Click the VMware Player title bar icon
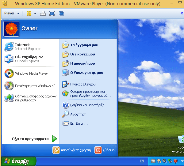Screen dimensions: 184x166 pos(4,3)
